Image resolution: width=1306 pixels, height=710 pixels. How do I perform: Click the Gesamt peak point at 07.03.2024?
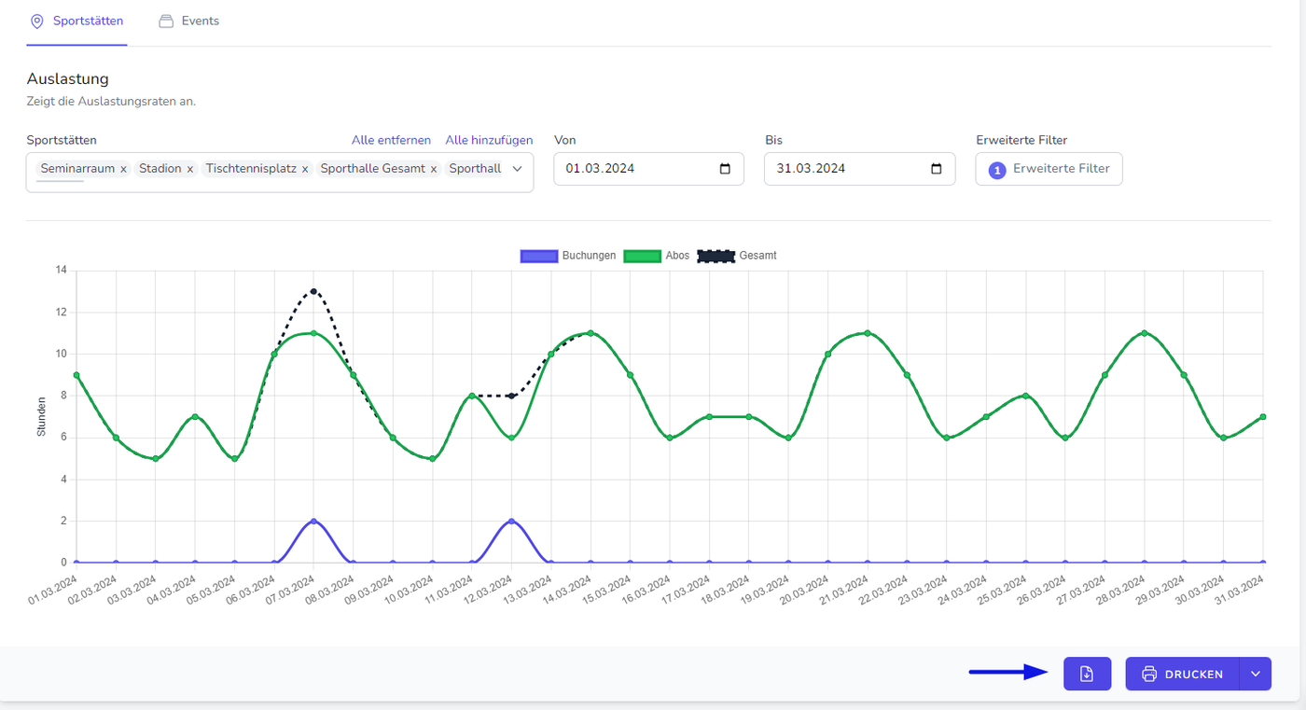coord(313,291)
